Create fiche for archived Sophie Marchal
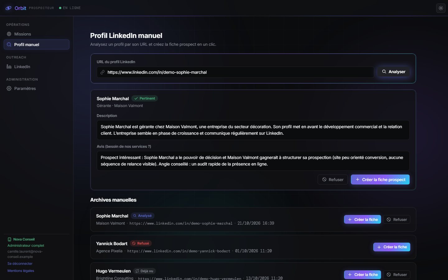448x280 pixels. tap(362, 219)
